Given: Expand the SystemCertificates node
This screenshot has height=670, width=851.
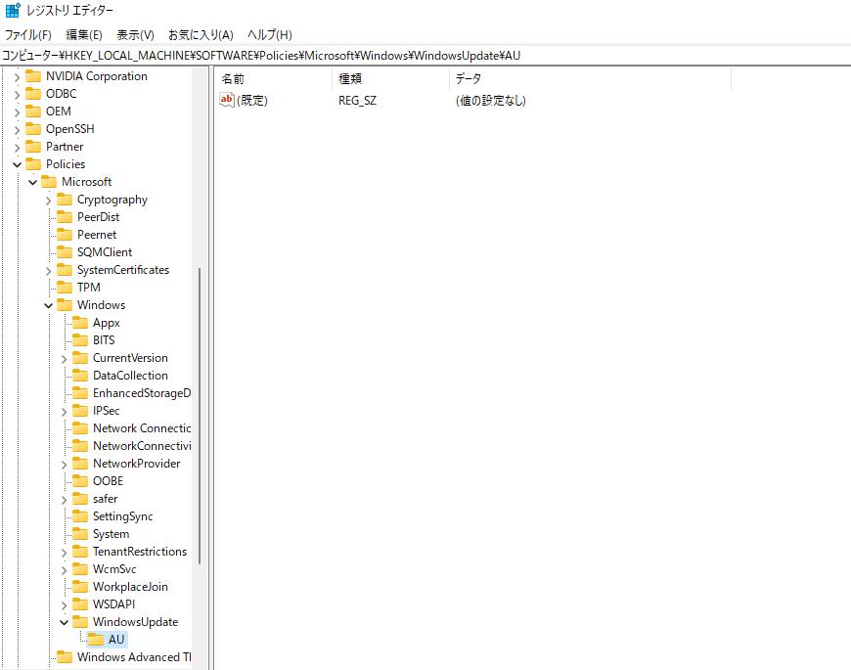Looking at the screenshot, I should (x=48, y=269).
